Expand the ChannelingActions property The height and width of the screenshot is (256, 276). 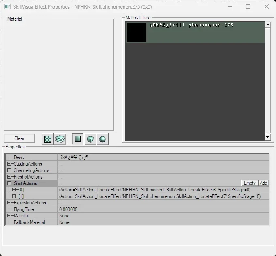point(9,170)
